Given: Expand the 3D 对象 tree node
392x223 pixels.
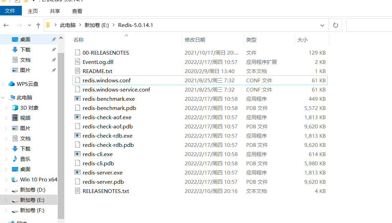Looking at the screenshot, I should (x=6, y=108).
